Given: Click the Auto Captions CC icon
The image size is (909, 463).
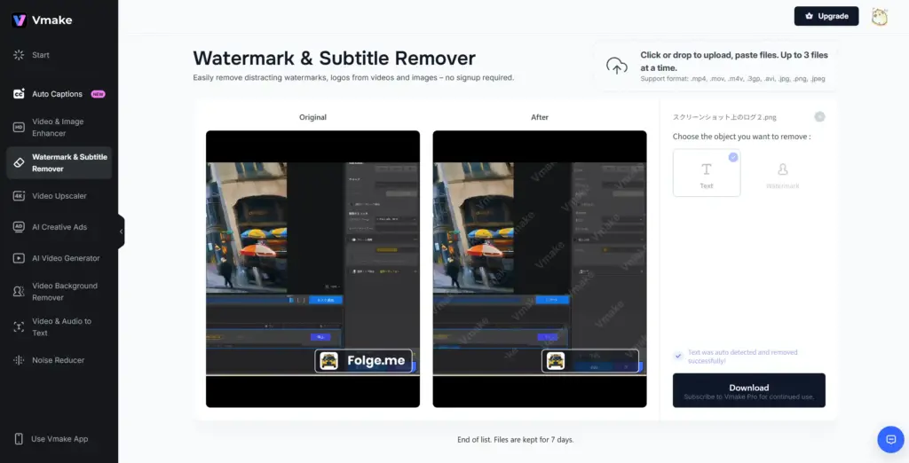Looking at the screenshot, I should point(19,94).
